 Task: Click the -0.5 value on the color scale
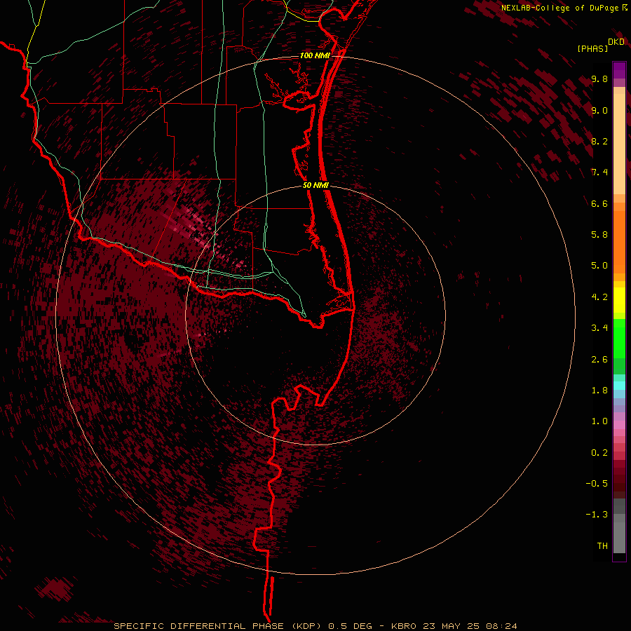tap(597, 484)
